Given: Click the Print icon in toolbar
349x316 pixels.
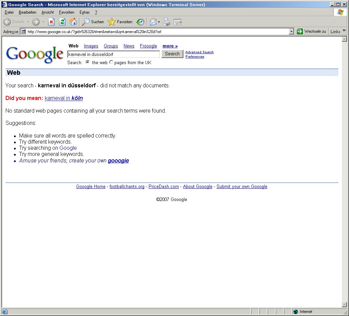Looking at the screenshot, I should click(x=166, y=22).
